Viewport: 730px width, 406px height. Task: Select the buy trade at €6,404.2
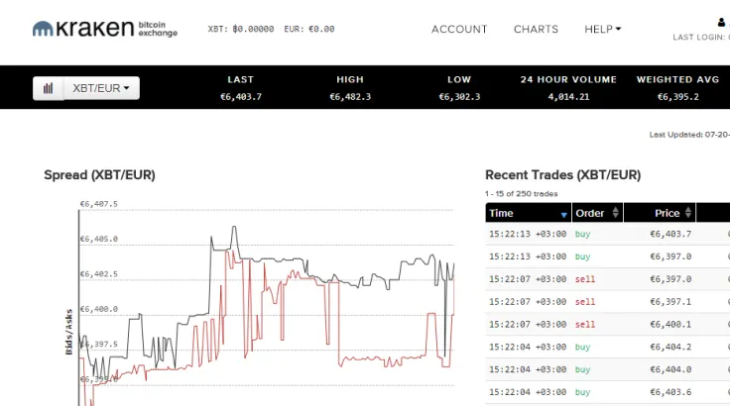pos(608,347)
